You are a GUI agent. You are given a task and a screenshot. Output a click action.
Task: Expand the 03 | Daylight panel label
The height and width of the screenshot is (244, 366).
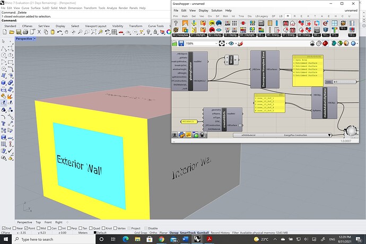coord(231,35)
